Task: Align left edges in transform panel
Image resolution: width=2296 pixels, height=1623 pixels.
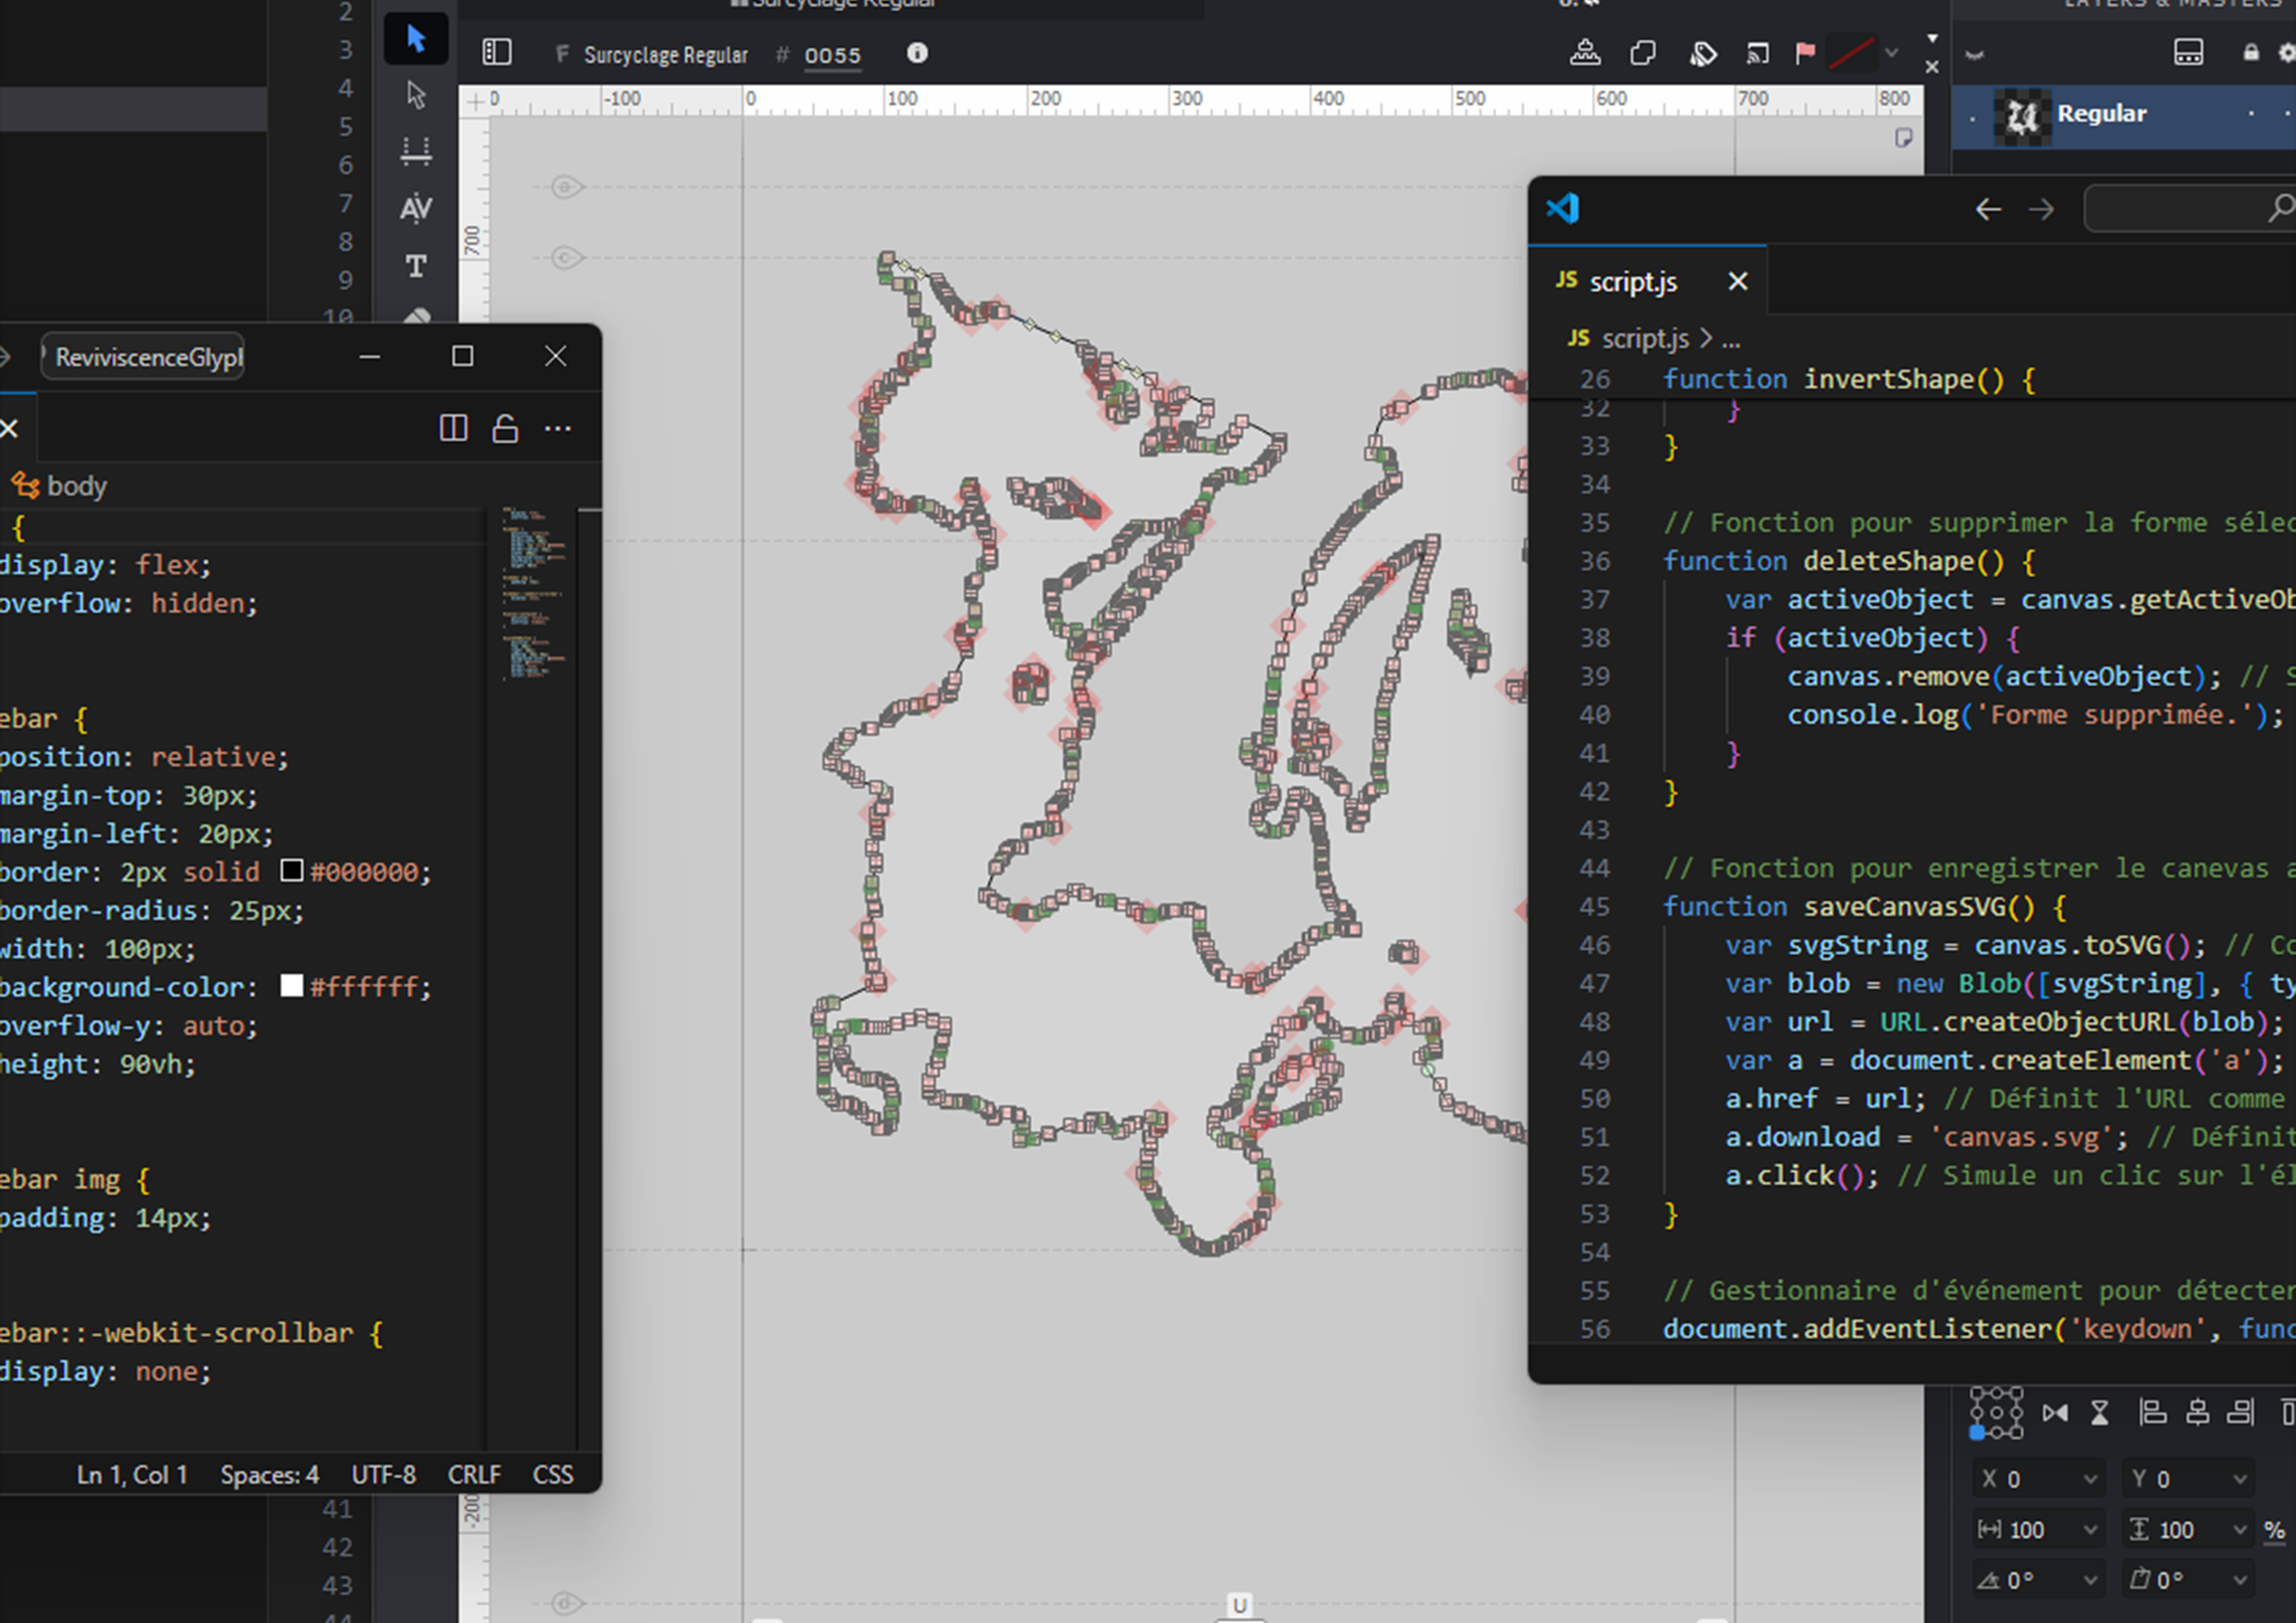Action: tap(2152, 1413)
